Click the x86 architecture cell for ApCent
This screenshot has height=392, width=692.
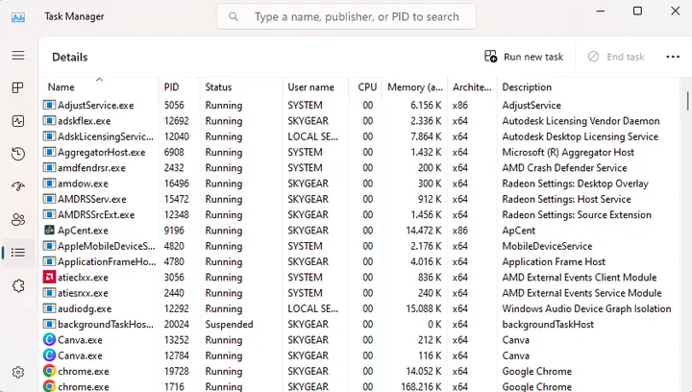[459, 231]
